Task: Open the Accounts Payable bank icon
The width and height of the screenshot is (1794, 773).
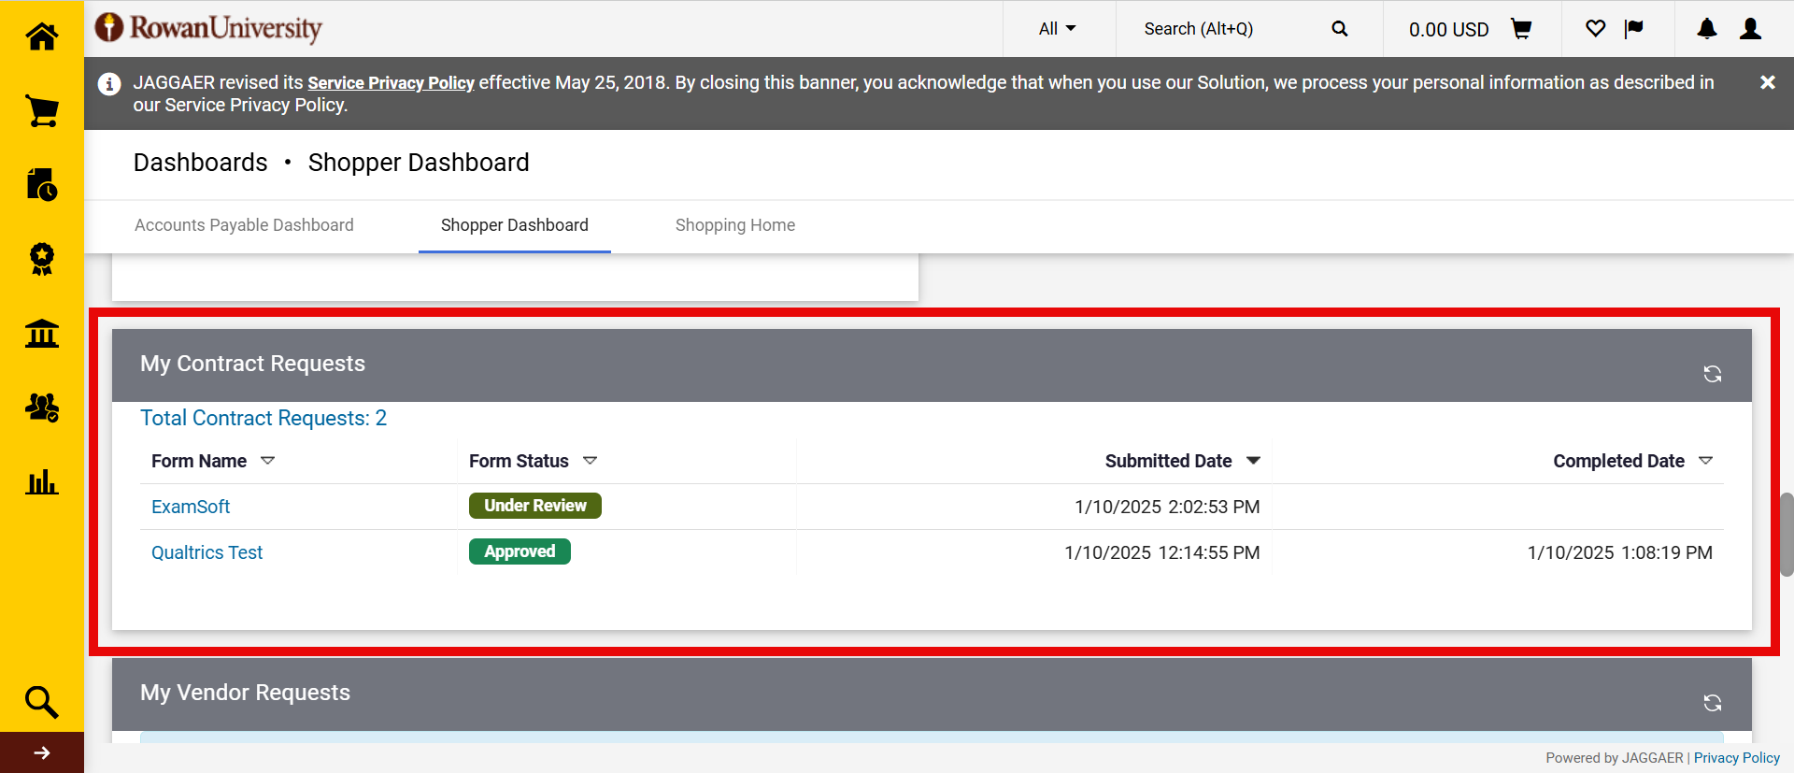Action: pyautogui.click(x=41, y=333)
